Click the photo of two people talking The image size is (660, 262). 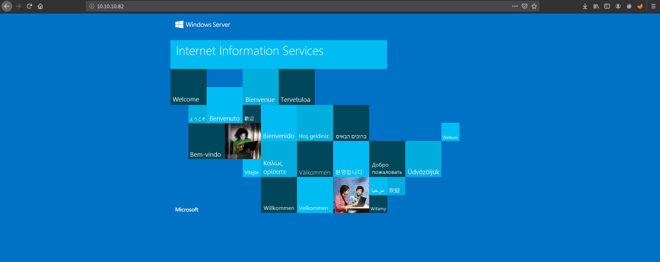click(x=351, y=195)
